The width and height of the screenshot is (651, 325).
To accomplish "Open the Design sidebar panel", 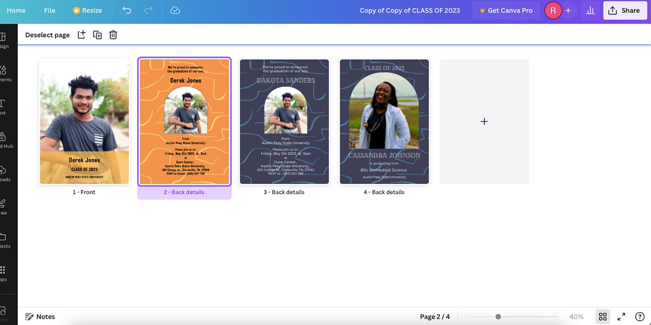I will point(4,41).
